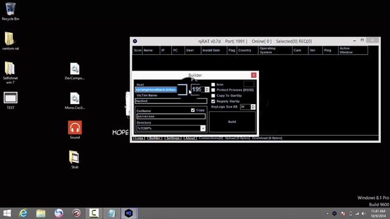Click the port number spinner arrows

pos(207,89)
